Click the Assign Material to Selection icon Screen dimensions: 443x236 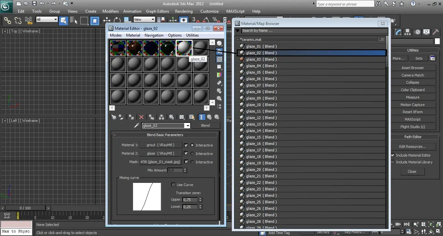[131, 117]
